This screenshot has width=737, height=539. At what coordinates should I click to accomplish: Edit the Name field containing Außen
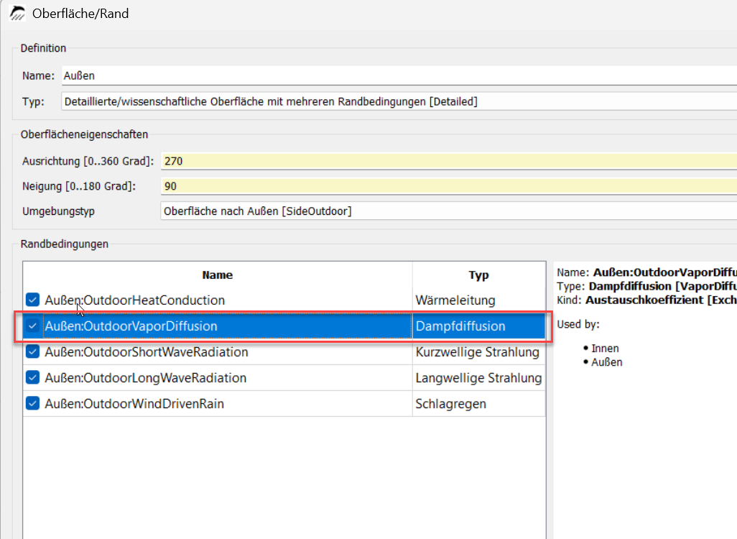tap(399, 75)
